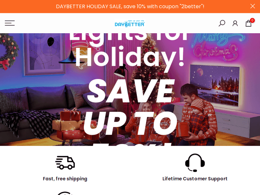Screen dimensions: 260x195
Task: Select the 'Lifetime Customer Support' text
Action: click(x=195, y=179)
